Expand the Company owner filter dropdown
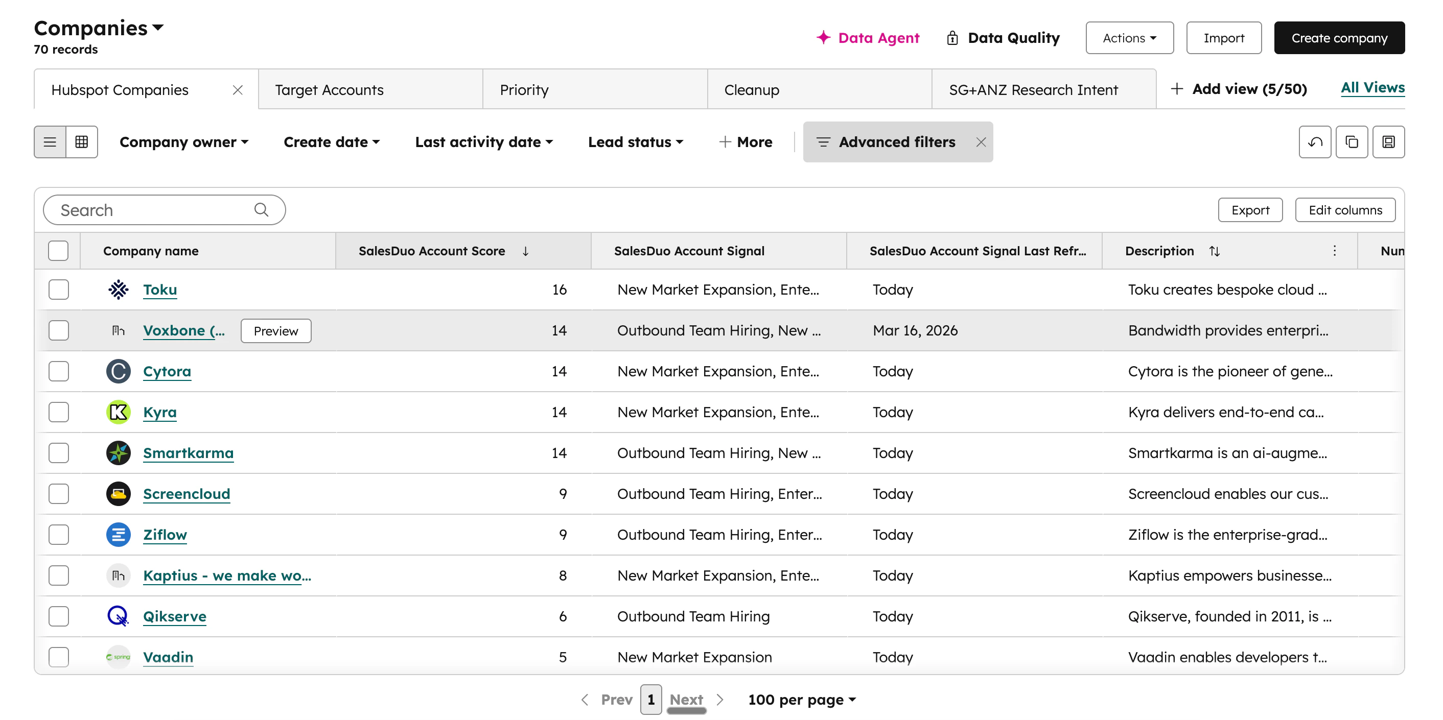 (184, 142)
